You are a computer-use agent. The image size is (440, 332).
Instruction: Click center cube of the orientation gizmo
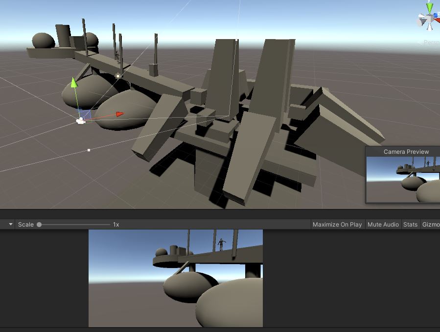click(x=430, y=19)
